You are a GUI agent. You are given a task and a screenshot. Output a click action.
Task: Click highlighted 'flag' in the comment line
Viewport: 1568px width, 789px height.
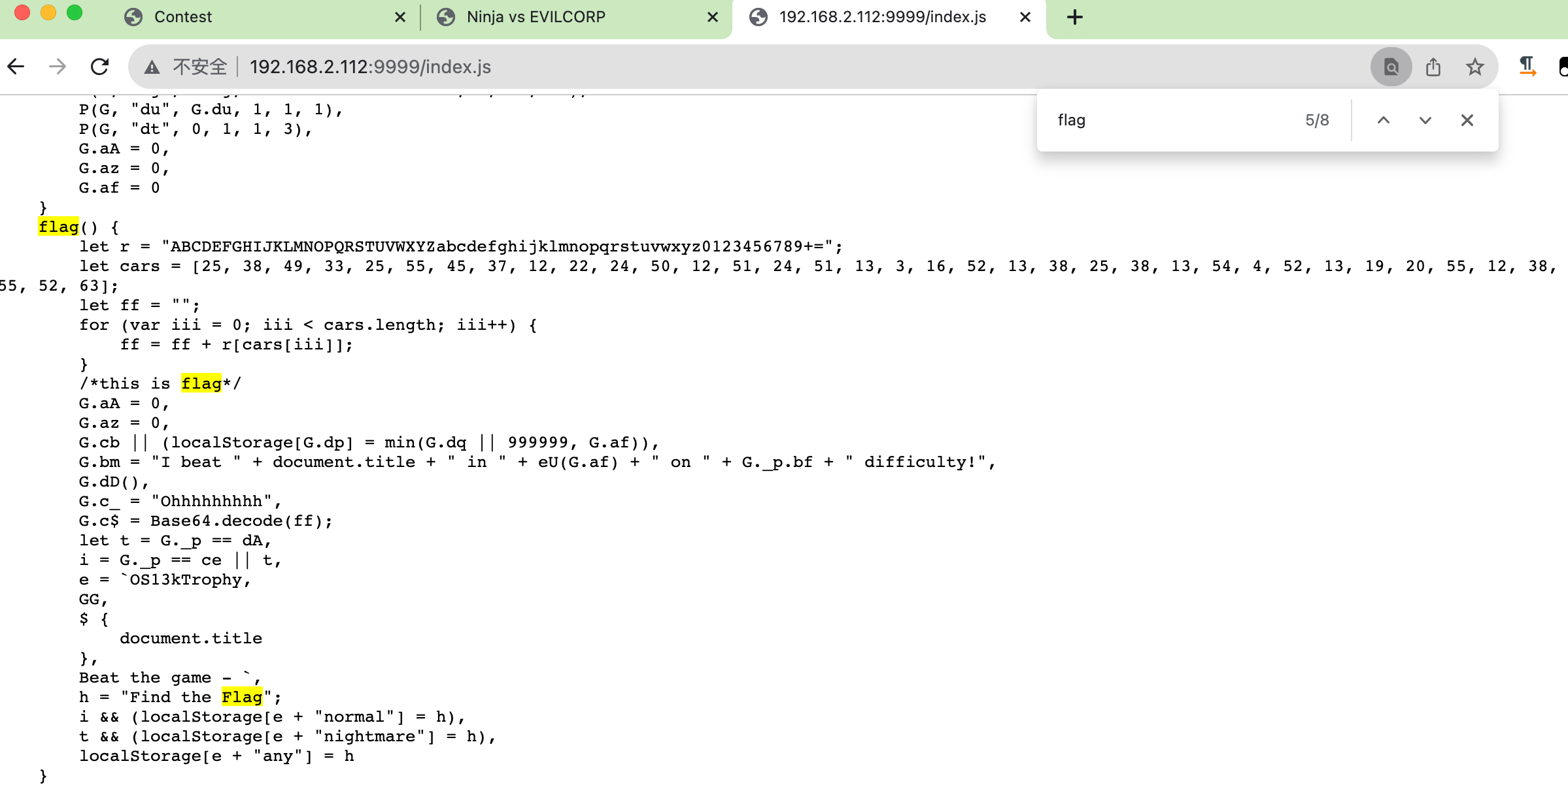tap(201, 383)
